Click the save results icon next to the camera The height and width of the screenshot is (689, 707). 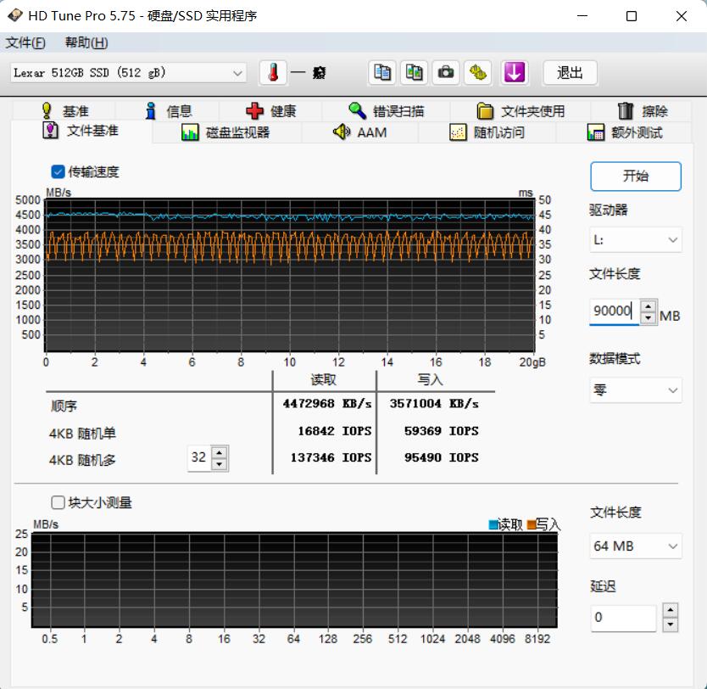click(477, 72)
